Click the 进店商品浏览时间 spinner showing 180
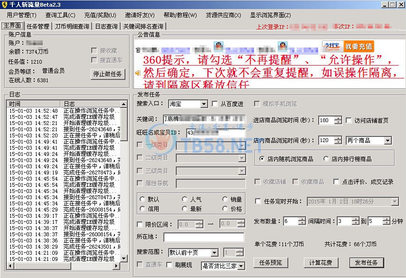The width and height of the screenshot is (406, 278). [330, 120]
